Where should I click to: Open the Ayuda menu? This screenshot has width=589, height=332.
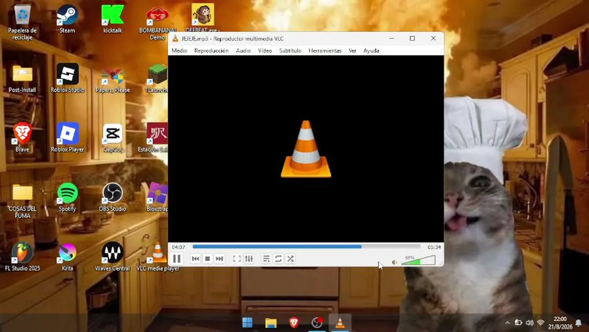click(x=371, y=51)
